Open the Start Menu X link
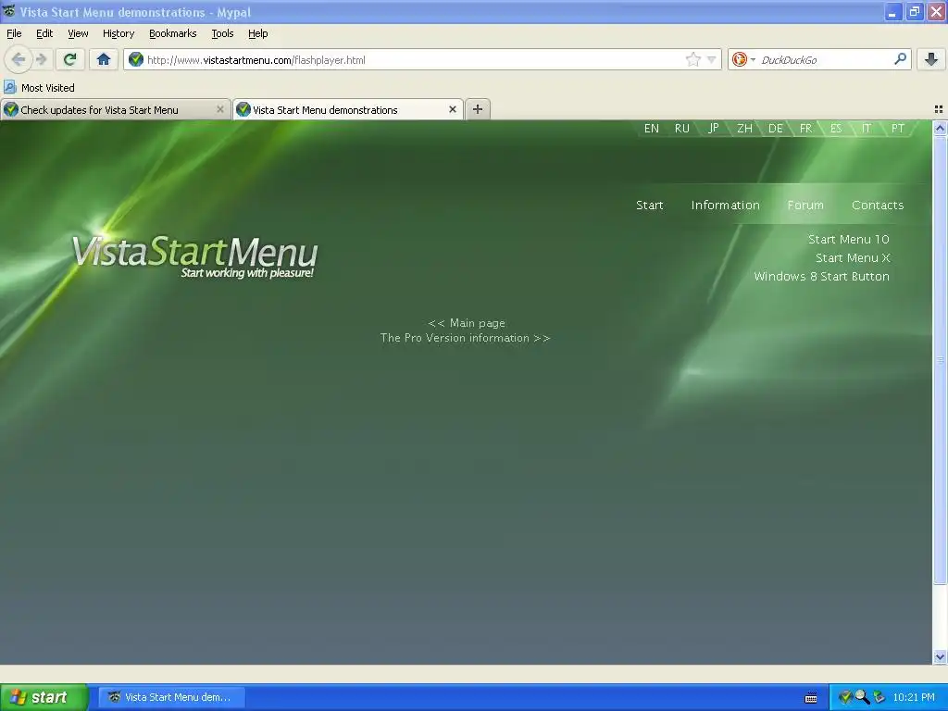Screen dimensions: 948x711 (x=853, y=258)
